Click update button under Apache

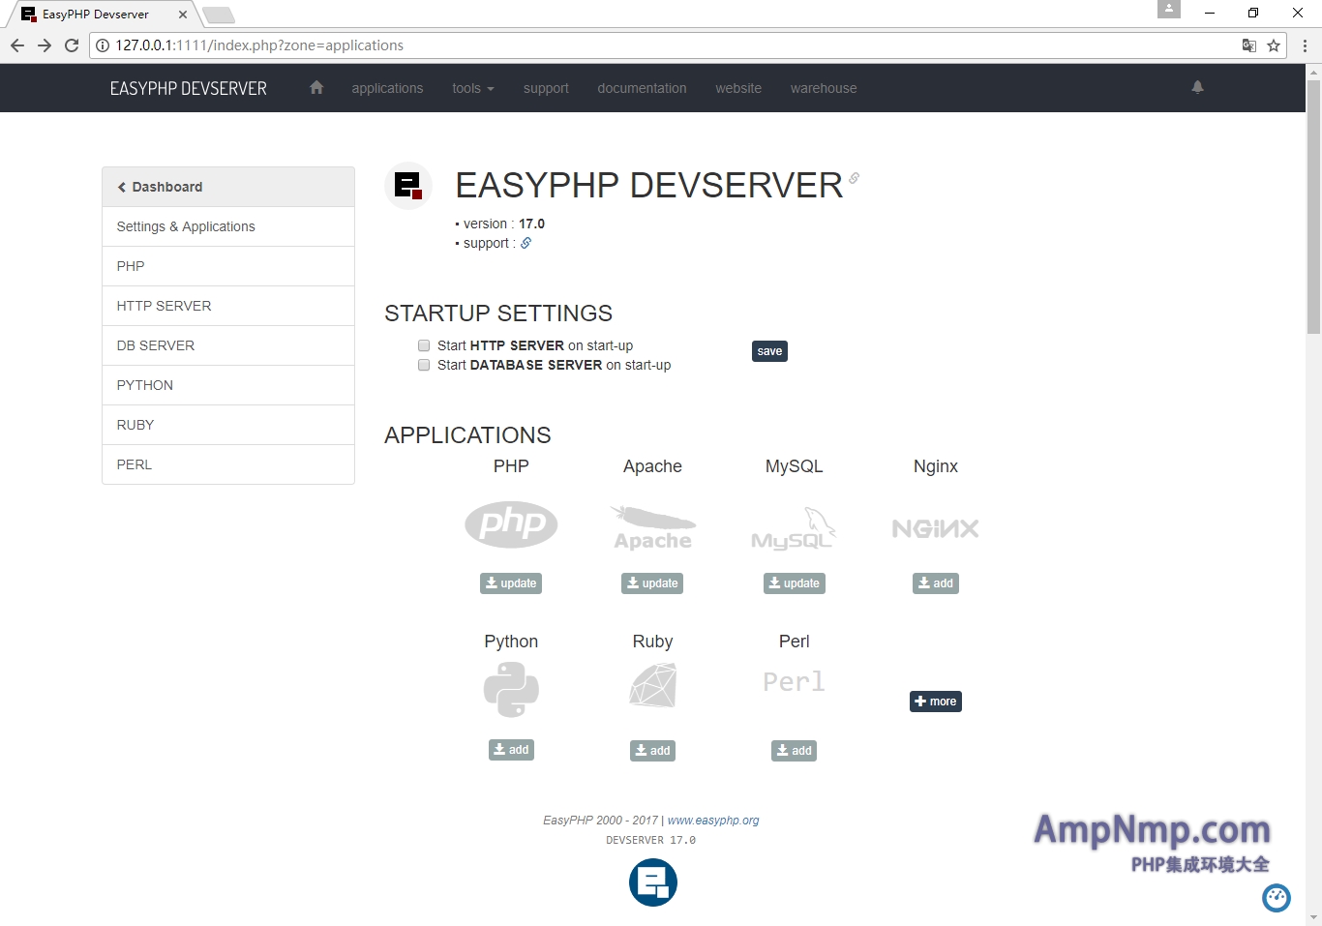[652, 583]
